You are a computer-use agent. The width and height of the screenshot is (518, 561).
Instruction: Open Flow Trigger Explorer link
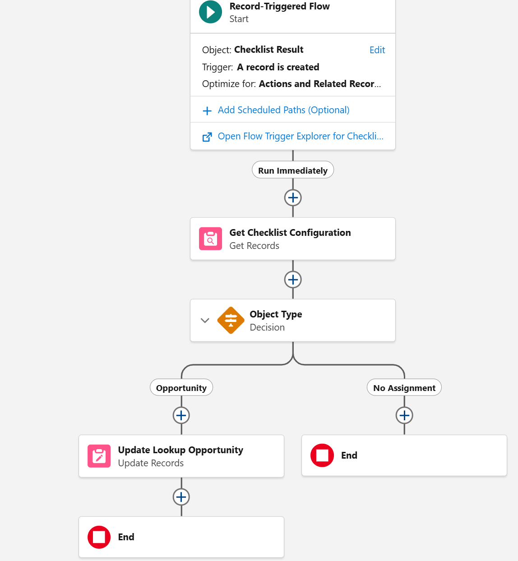tap(300, 136)
